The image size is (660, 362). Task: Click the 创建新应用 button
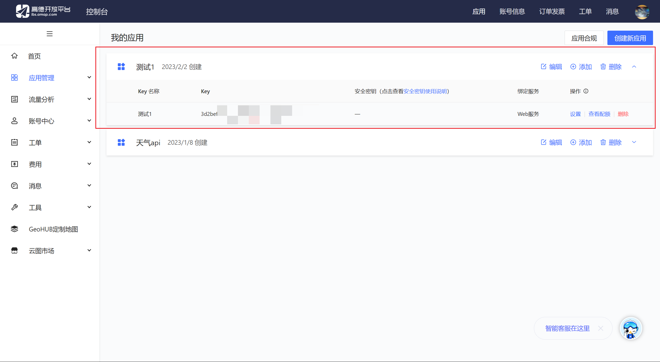tap(630, 38)
